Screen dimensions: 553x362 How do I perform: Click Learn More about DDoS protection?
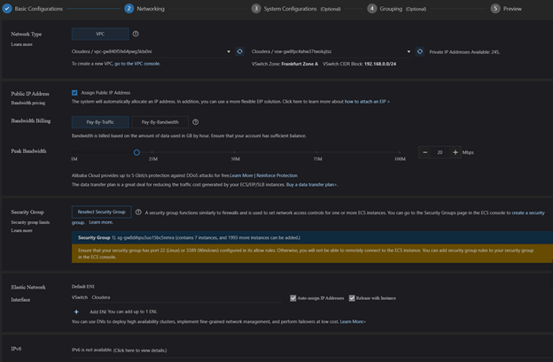tap(242, 175)
